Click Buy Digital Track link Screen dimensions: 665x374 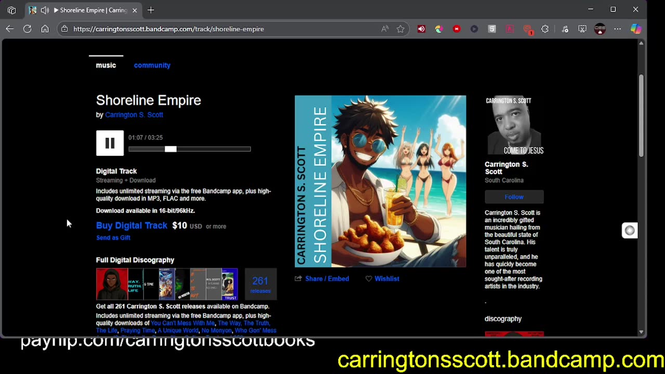coord(131,225)
